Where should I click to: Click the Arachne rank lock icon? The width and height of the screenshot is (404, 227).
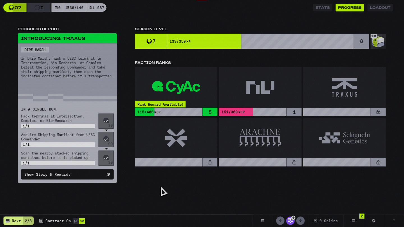pos(294,162)
